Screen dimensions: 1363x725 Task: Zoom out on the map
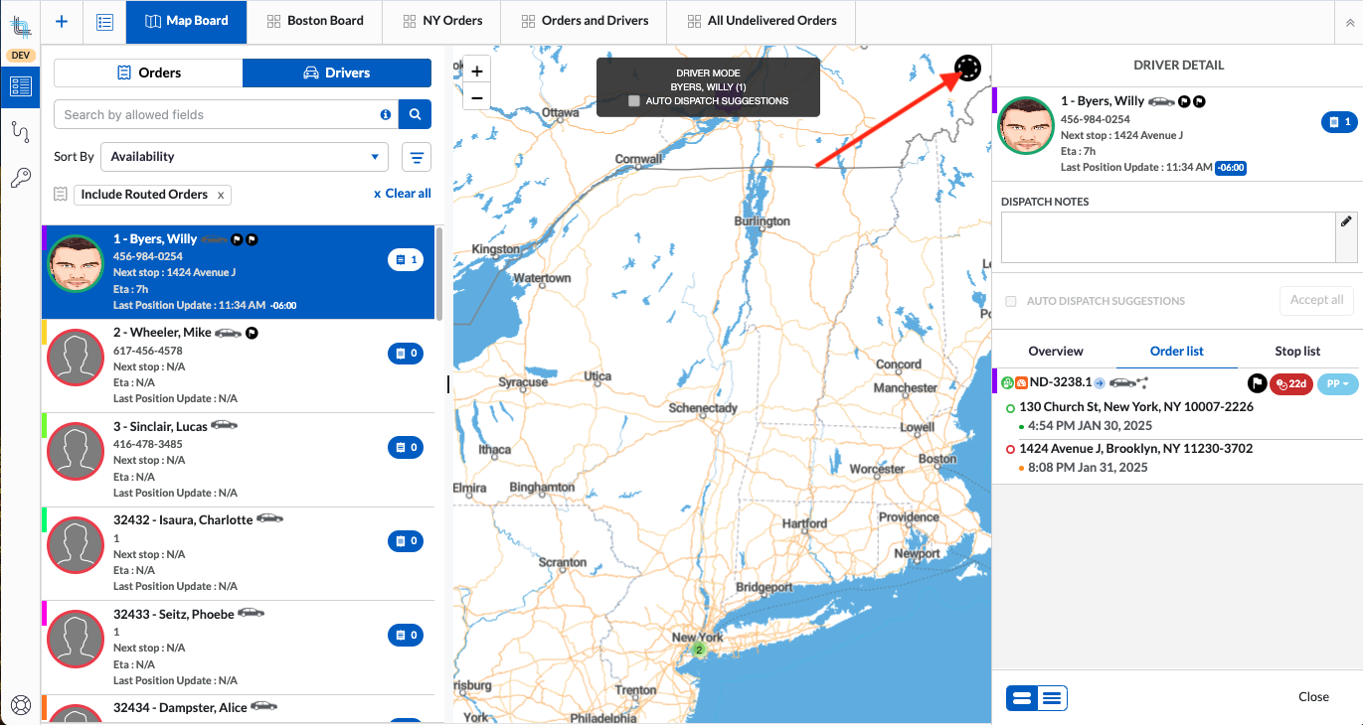477,97
